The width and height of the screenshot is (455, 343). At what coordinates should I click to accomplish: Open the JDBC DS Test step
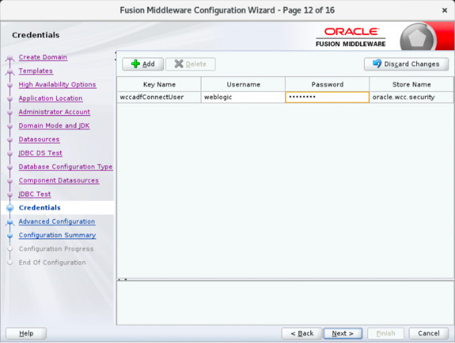click(x=40, y=153)
